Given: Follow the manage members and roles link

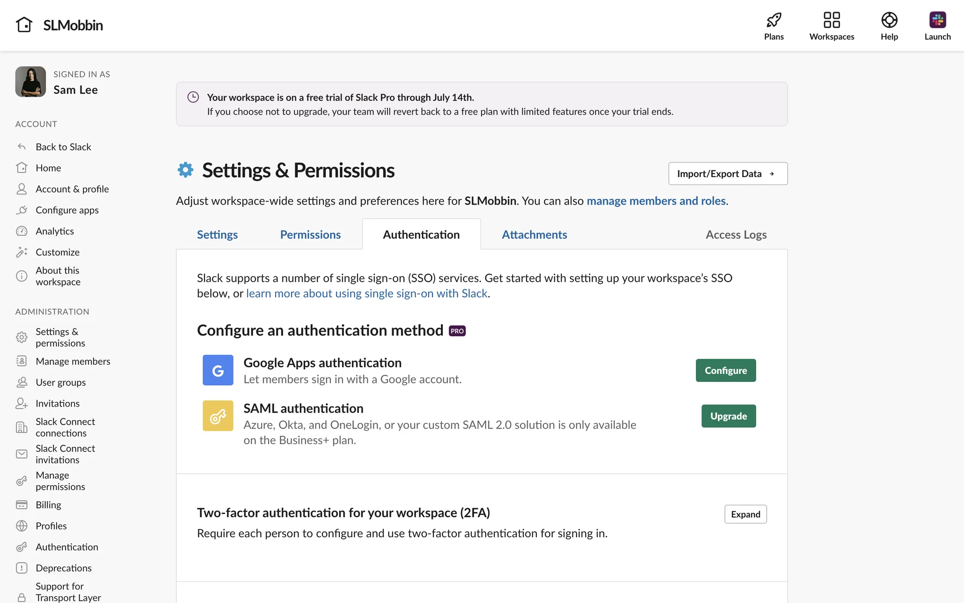Looking at the screenshot, I should 656,201.
